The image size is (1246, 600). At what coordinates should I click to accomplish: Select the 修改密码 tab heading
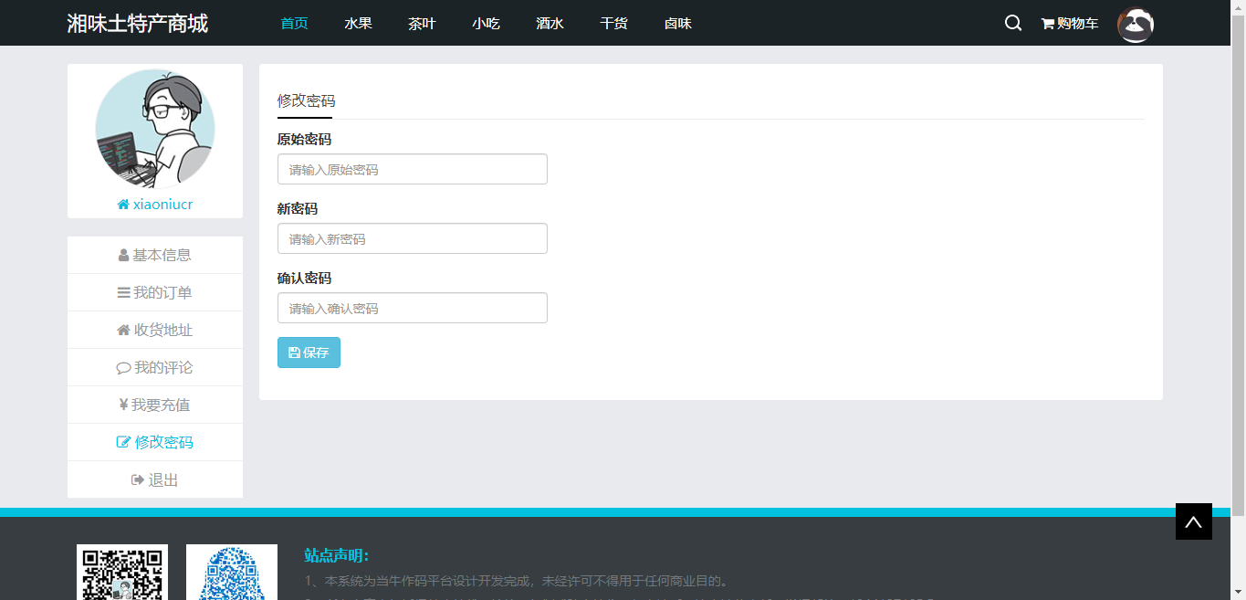[306, 100]
